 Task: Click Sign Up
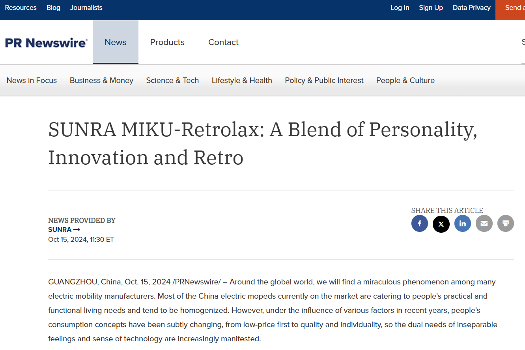(431, 8)
